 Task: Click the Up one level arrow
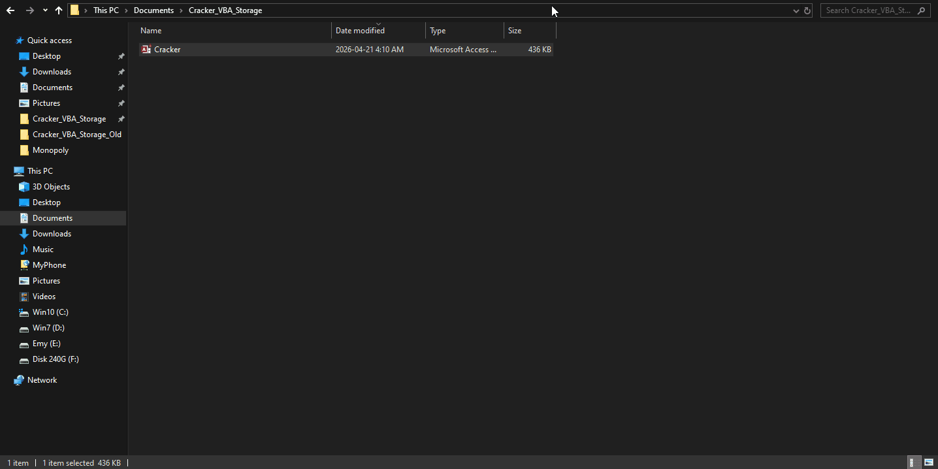[59, 10]
